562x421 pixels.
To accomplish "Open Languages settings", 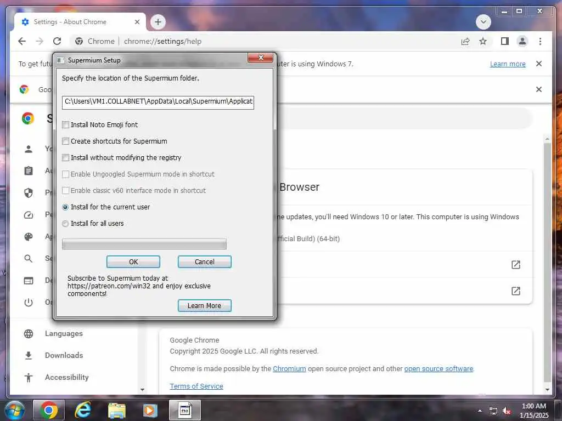I will point(64,334).
